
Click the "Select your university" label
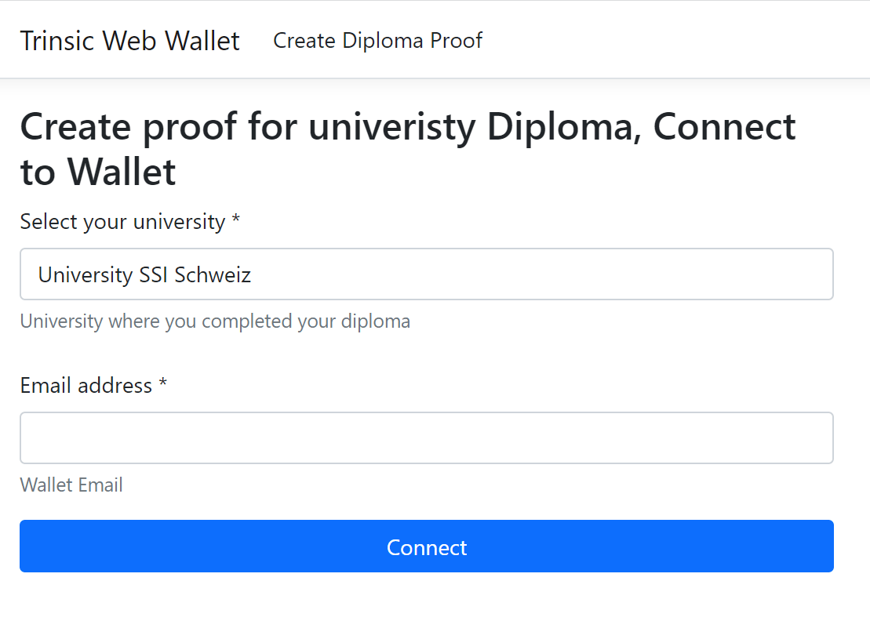point(122,222)
